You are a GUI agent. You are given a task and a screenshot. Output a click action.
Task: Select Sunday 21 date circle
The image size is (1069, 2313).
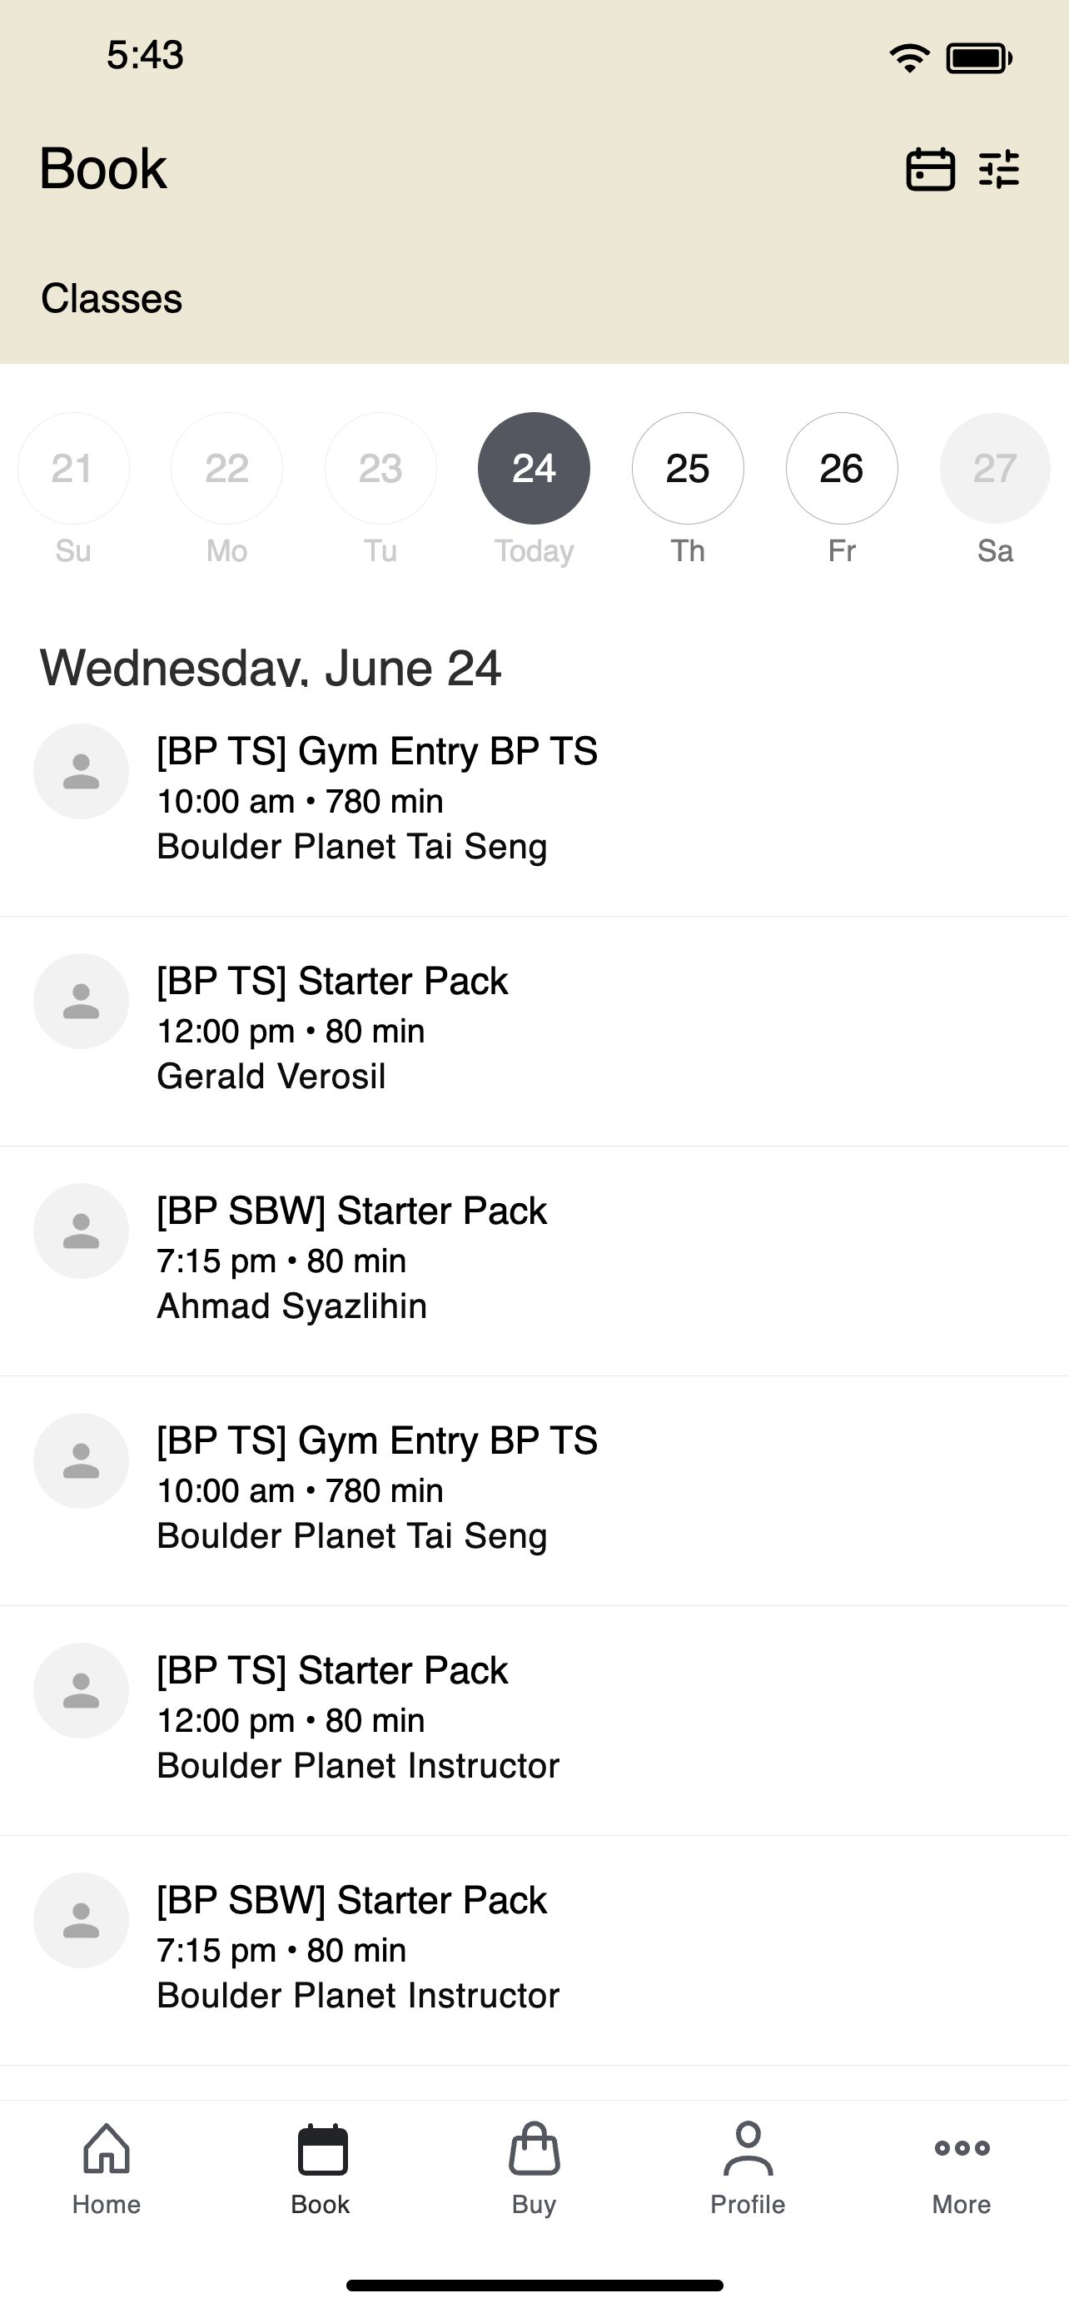[73, 469]
